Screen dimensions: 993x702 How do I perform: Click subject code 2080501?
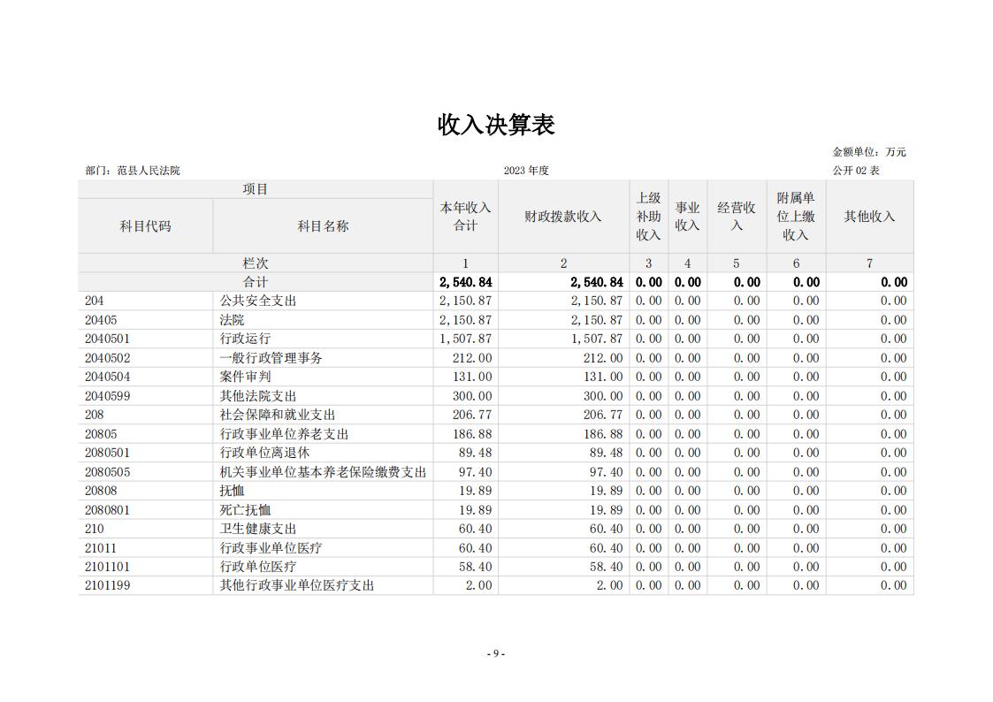coord(107,453)
